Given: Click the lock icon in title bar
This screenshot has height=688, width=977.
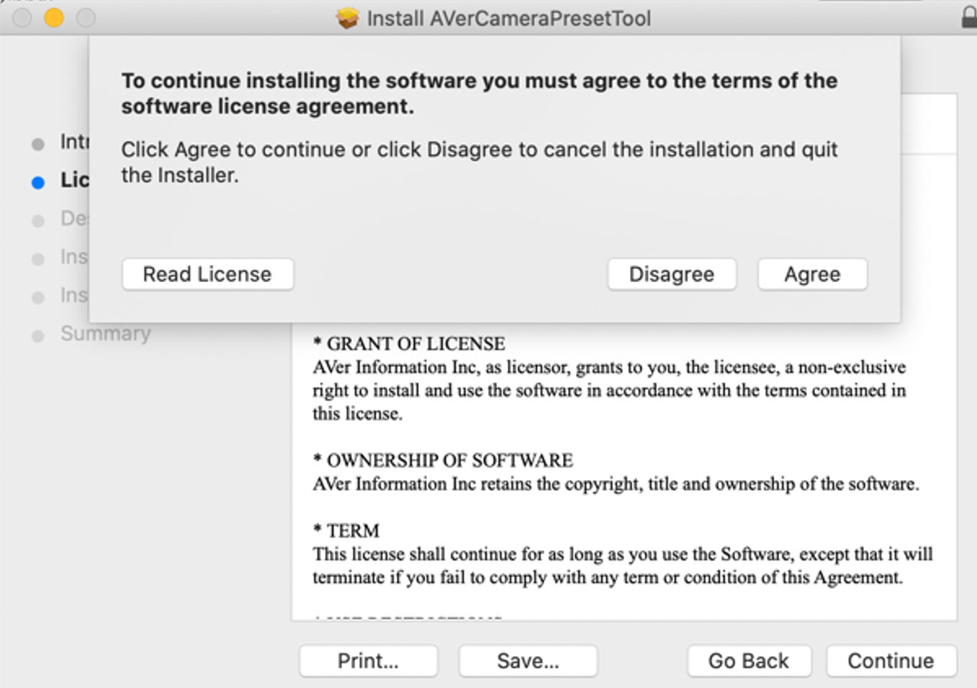Looking at the screenshot, I should tap(969, 17).
